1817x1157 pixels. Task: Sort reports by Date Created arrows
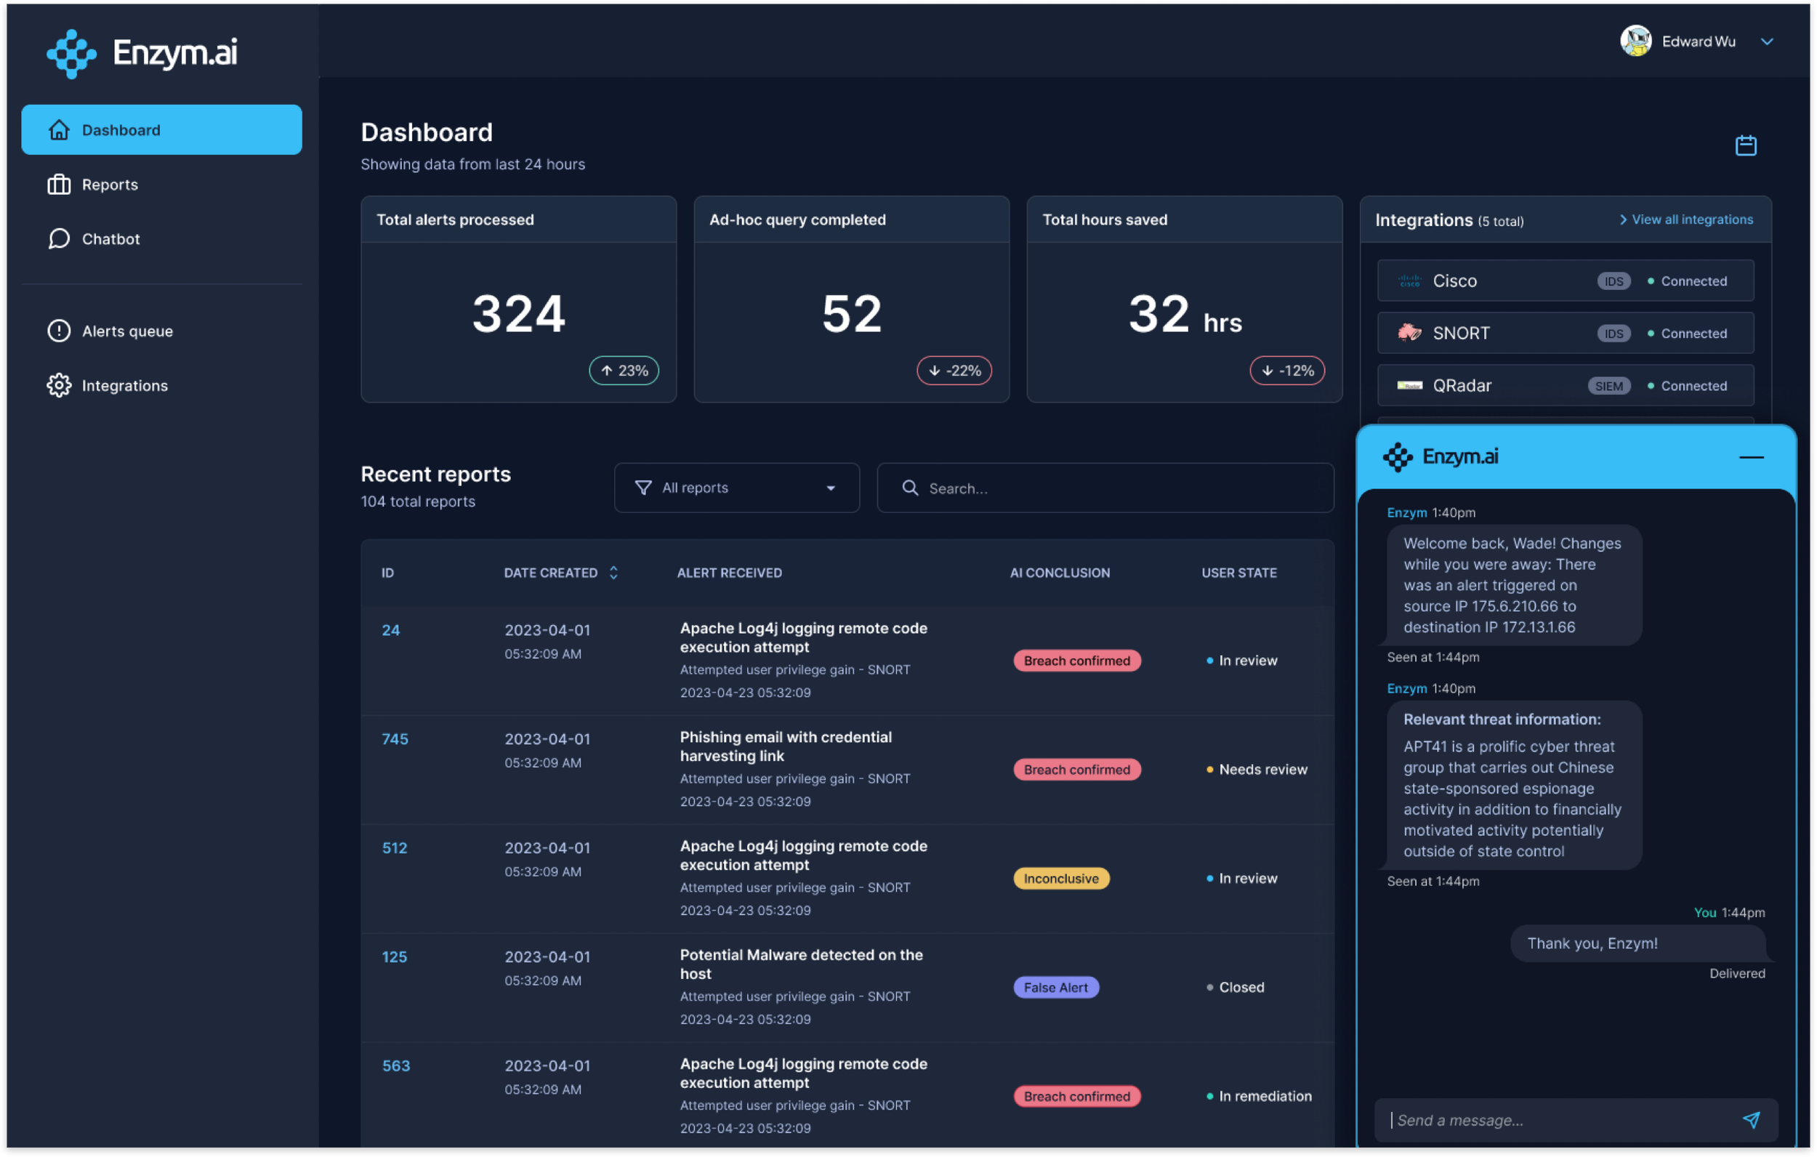coord(613,573)
